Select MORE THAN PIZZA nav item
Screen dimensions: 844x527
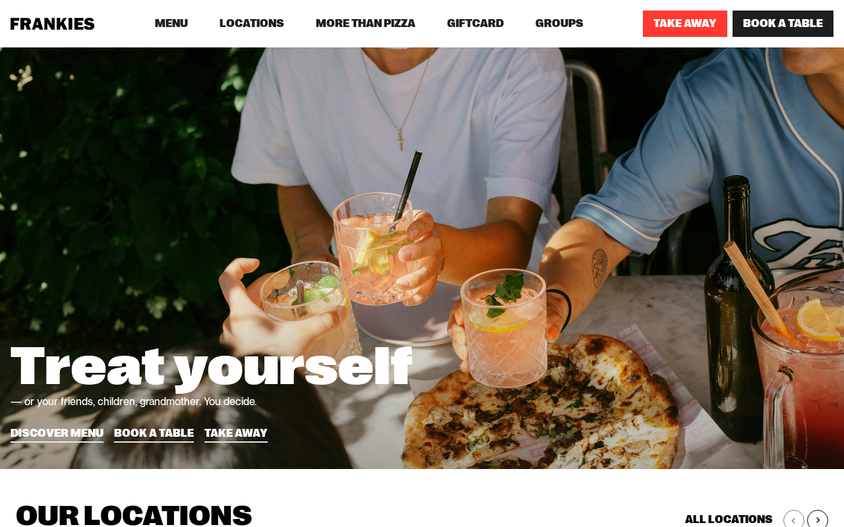pyautogui.click(x=365, y=24)
